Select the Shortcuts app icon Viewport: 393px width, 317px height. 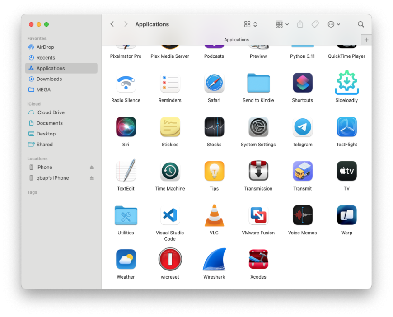[303, 83]
